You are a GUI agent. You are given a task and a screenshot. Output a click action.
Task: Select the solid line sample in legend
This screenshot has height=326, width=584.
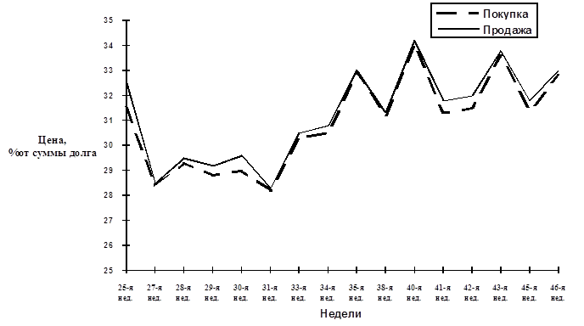point(458,29)
